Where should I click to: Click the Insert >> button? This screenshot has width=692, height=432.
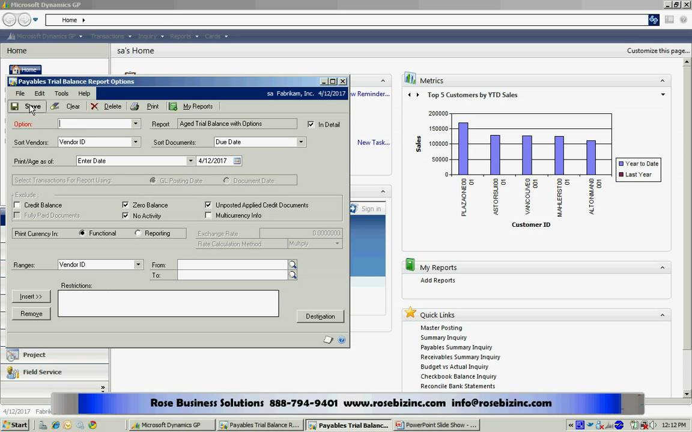click(31, 296)
